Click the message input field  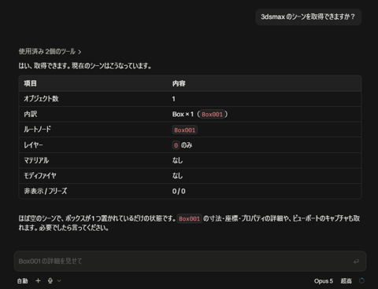click(190, 261)
